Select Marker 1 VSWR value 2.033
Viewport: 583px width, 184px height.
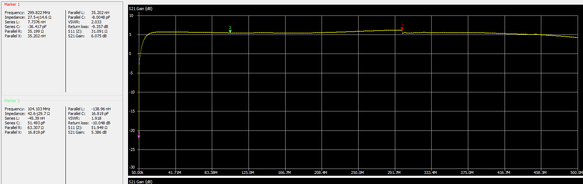point(96,22)
